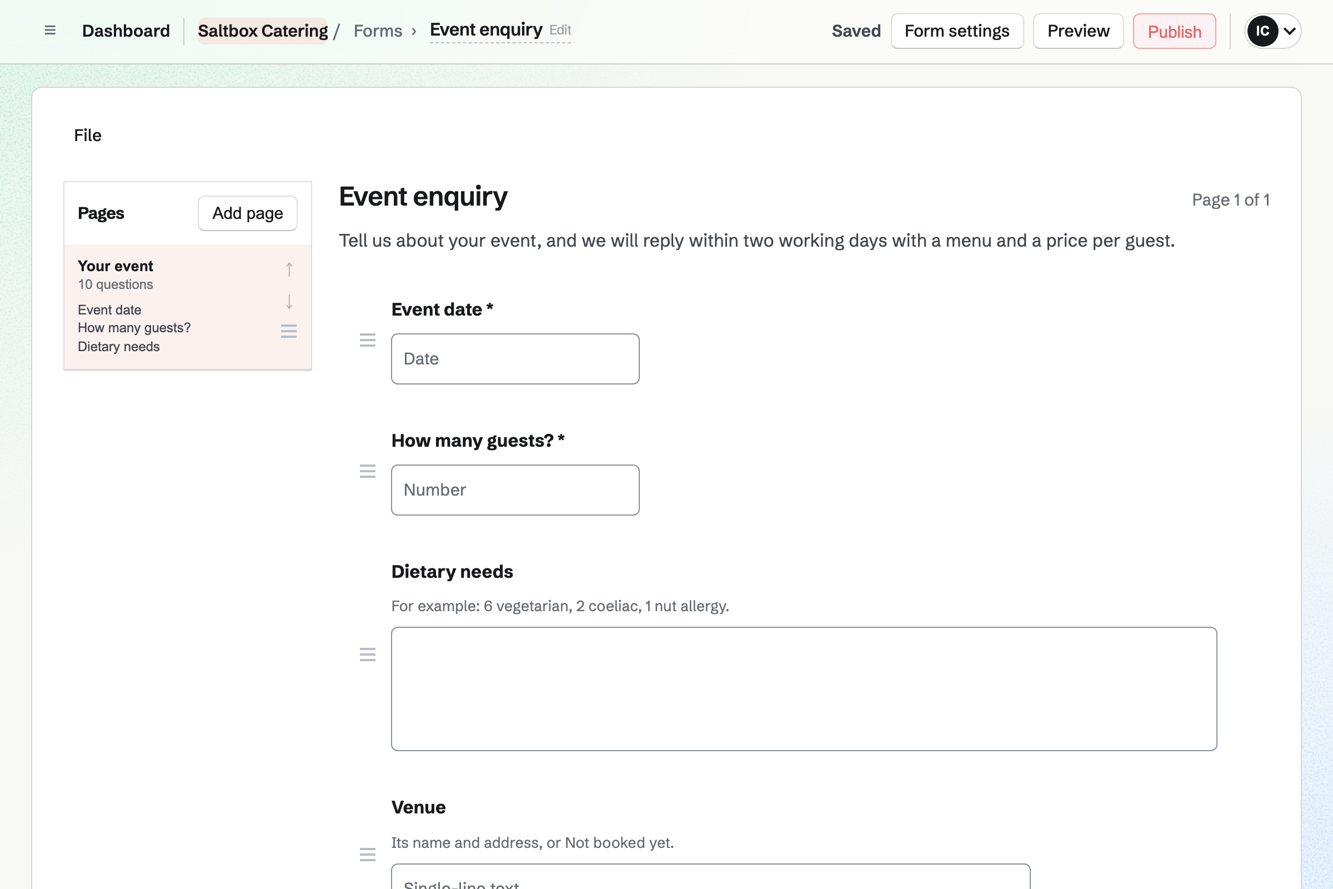Open the IC account avatar

[1262, 31]
